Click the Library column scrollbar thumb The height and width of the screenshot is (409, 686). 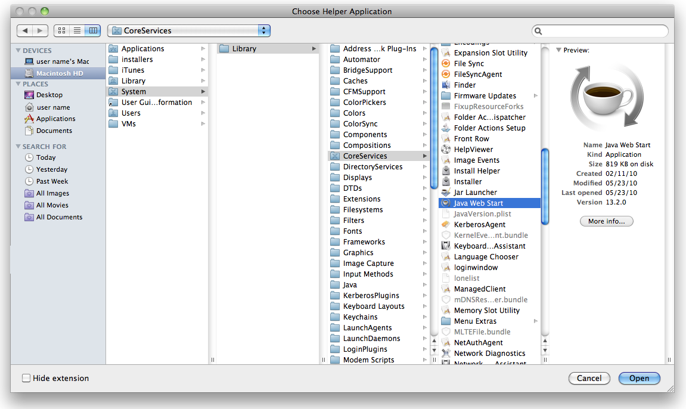(x=434, y=118)
